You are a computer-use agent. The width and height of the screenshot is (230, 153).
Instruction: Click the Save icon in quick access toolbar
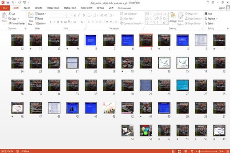(8, 3)
